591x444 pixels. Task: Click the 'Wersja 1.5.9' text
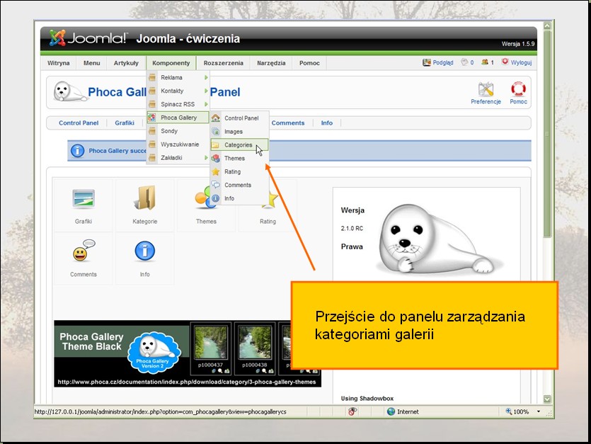518,44
